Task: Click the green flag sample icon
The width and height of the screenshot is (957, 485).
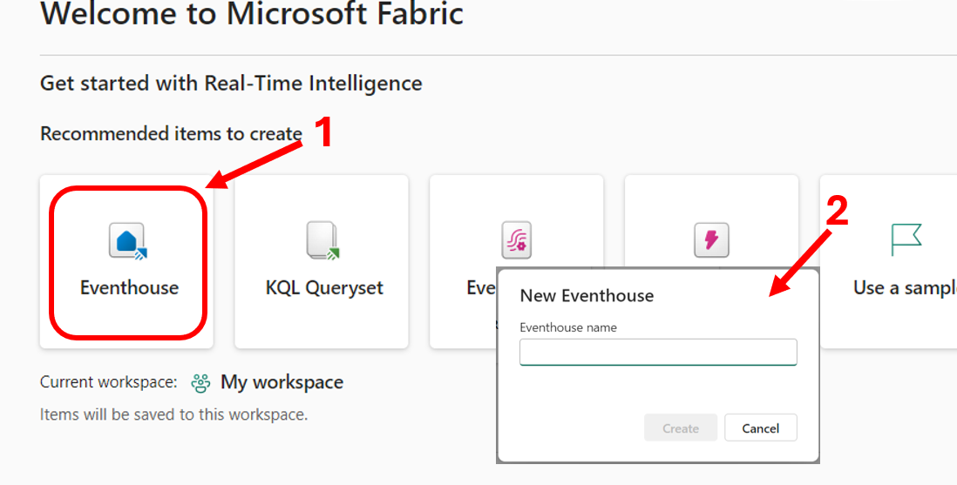Action: pos(906,239)
